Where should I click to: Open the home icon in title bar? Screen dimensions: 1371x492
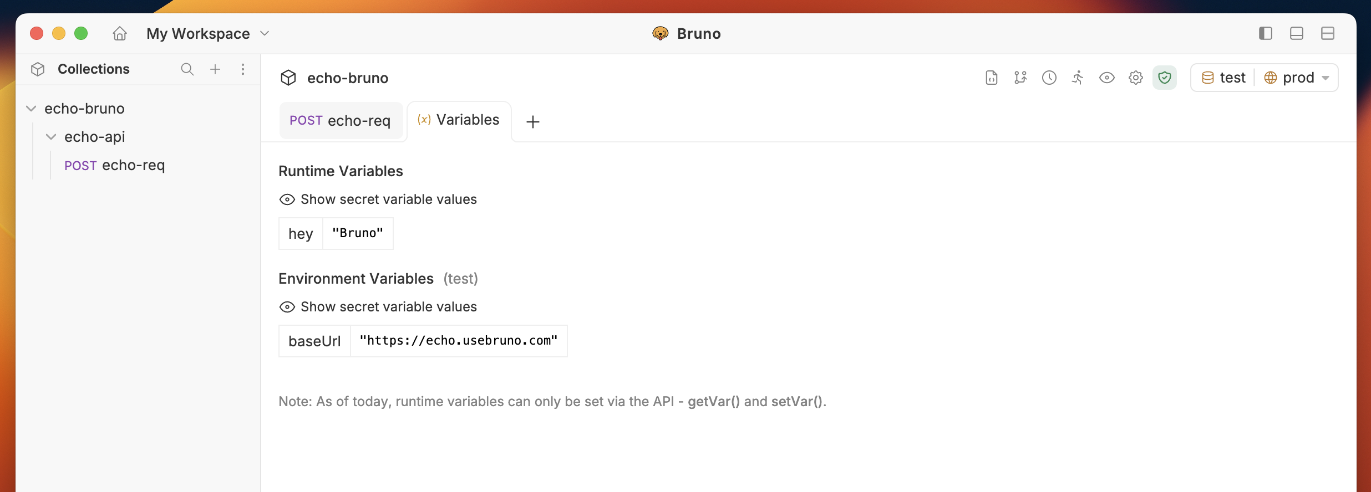coord(120,34)
